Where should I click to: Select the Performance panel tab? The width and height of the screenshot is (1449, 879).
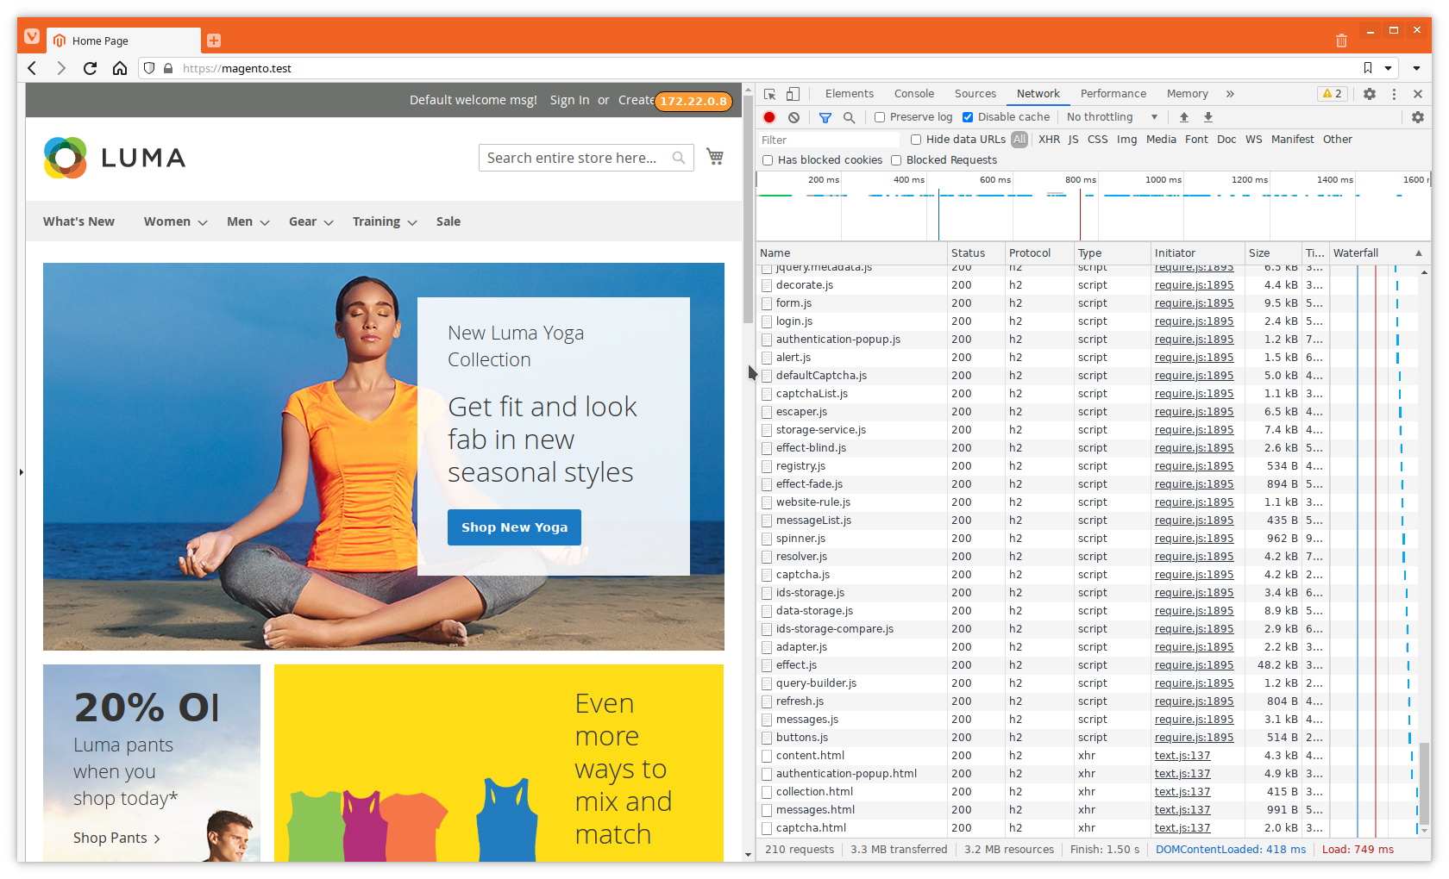[x=1113, y=93]
